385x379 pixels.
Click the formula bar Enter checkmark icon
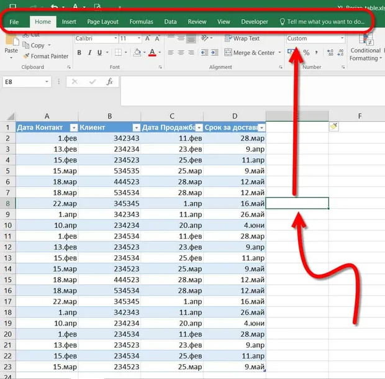click(93, 81)
